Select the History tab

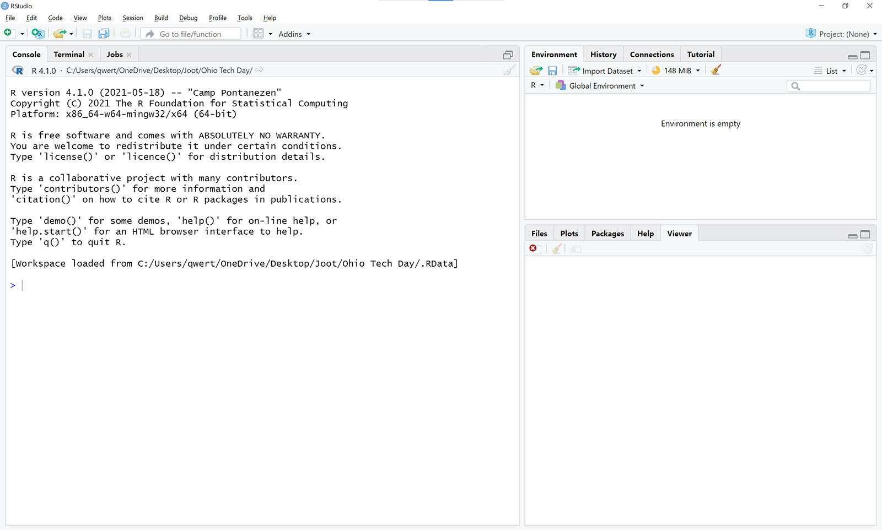[604, 54]
